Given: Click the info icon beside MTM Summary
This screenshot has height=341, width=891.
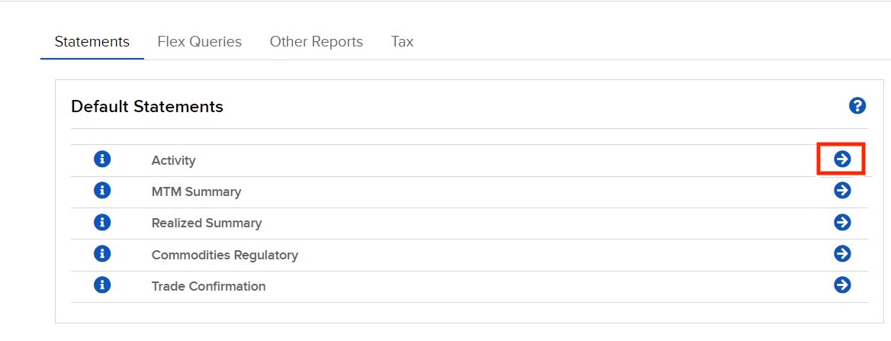Looking at the screenshot, I should pyautogui.click(x=102, y=191).
